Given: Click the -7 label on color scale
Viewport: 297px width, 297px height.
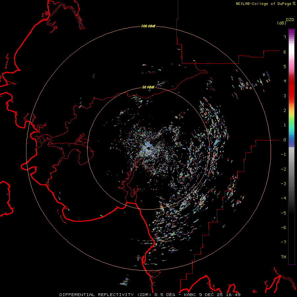Looking at the screenshot, I should 283,242.
